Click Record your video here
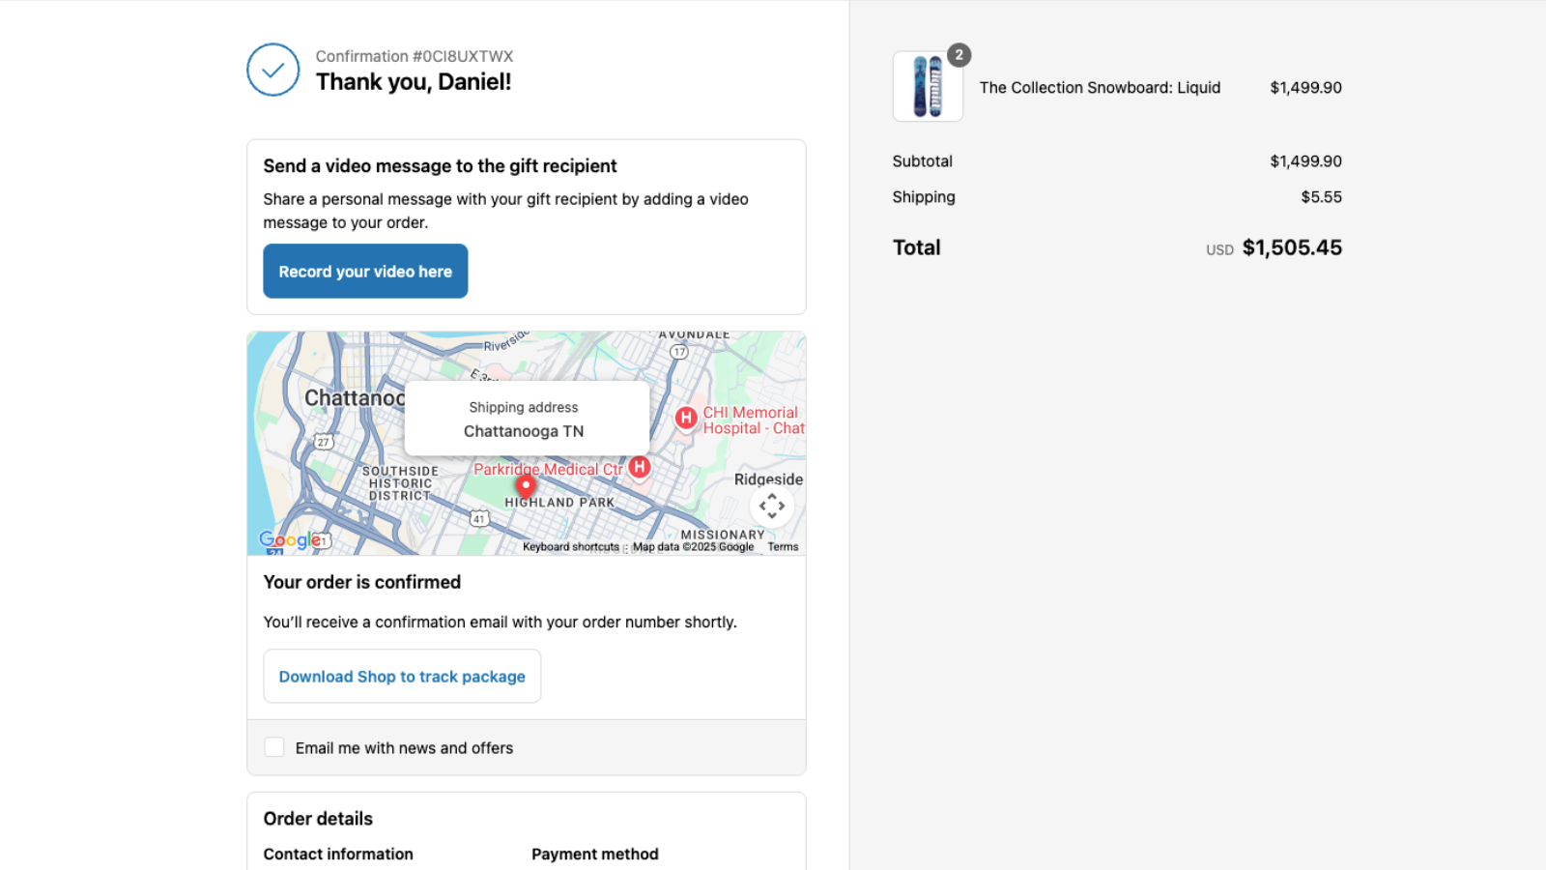Image resolution: width=1546 pixels, height=870 pixels. coord(365,271)
